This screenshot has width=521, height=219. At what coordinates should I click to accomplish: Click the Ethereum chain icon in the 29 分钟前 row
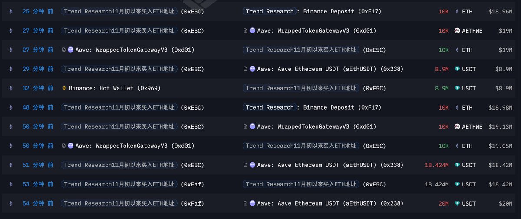pos(11,69)
